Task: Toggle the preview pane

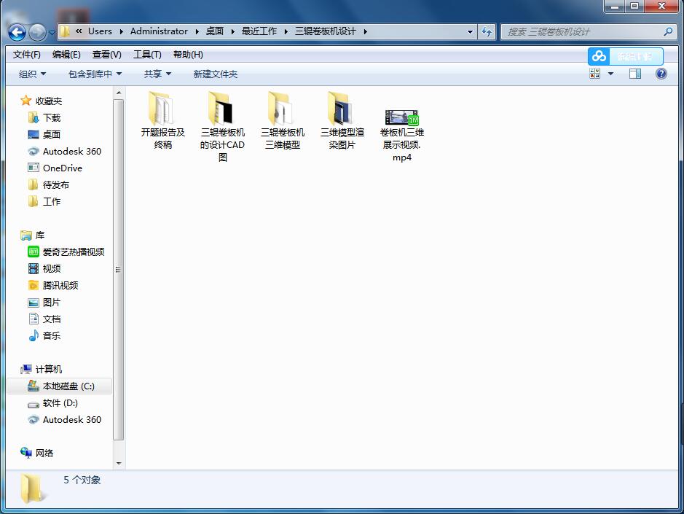Action: [x=635, y=74]
